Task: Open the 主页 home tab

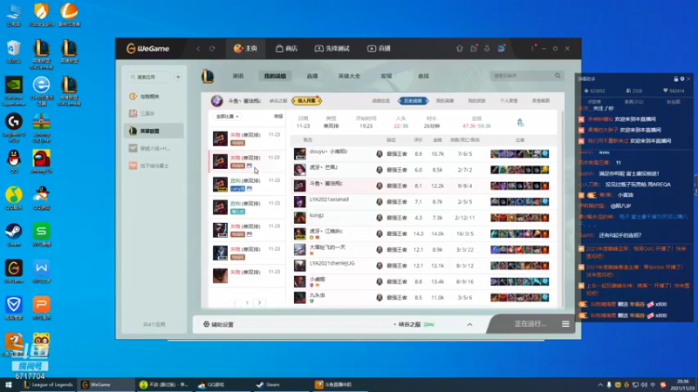Action: (x=246, y=49)
